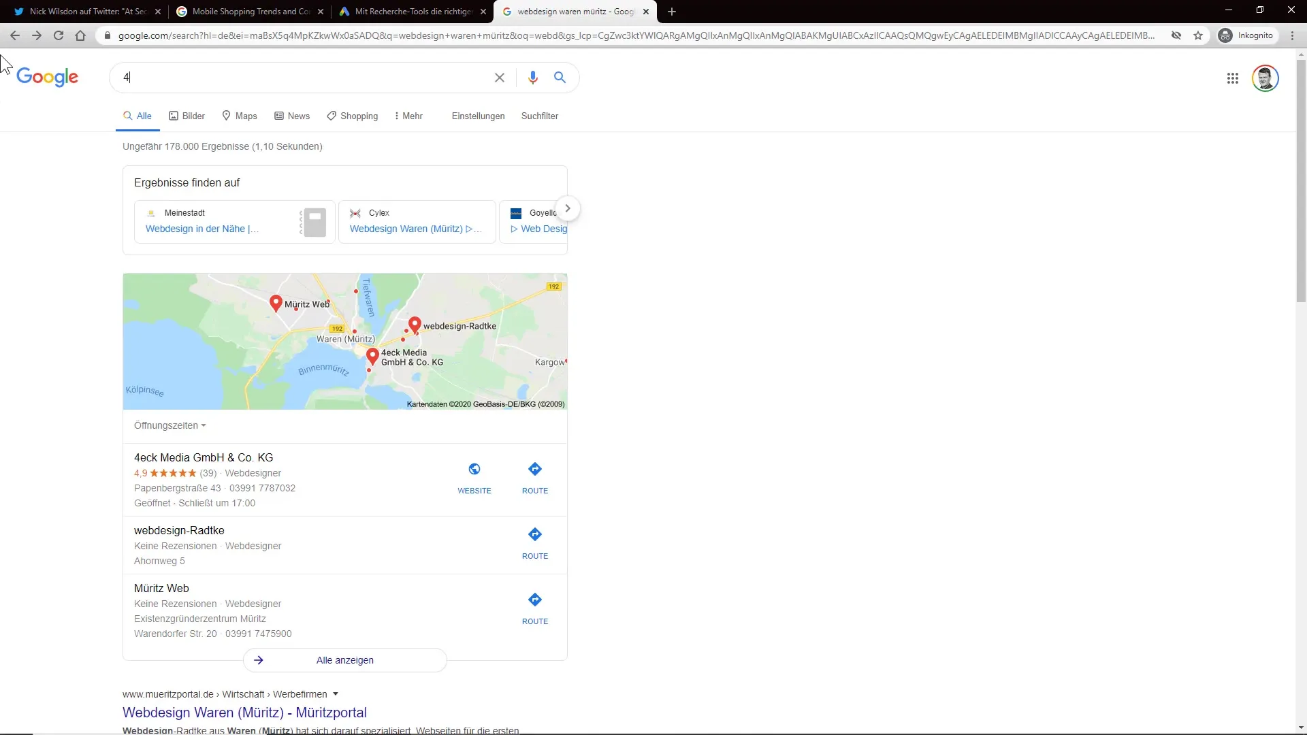
Task: Click the Müritz Web map pin
Action: pyautogui.click(x=276, y=303)
